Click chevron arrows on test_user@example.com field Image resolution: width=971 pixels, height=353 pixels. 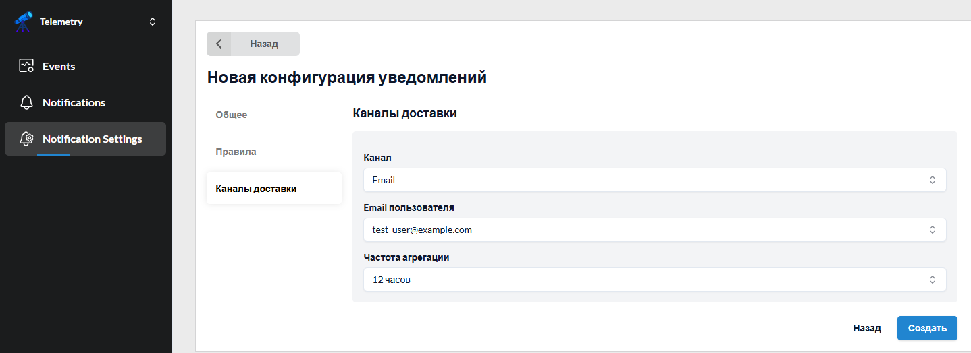pyautogui.click(x=932, y=230)
